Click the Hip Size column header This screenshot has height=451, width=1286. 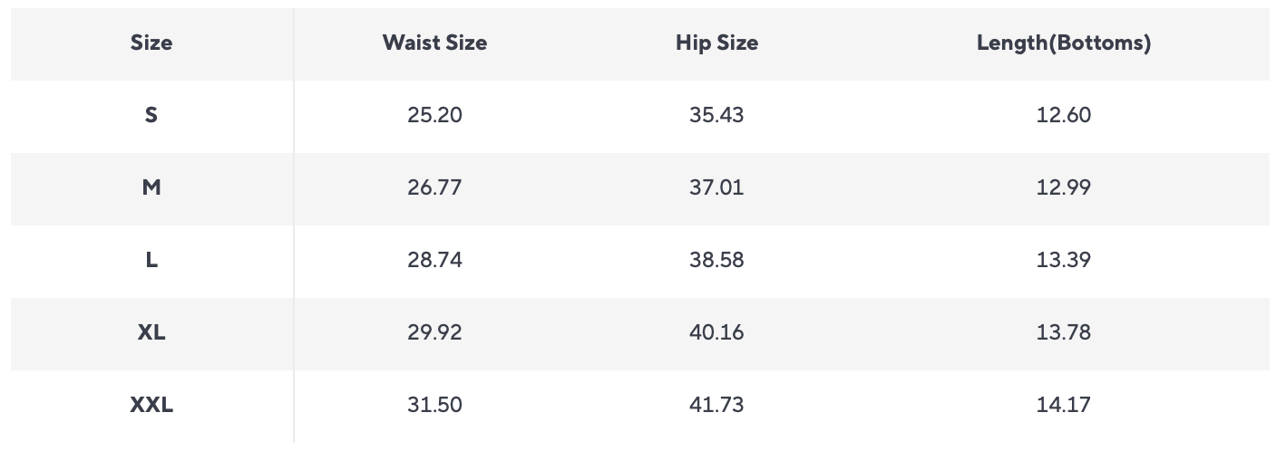[716, 43]
